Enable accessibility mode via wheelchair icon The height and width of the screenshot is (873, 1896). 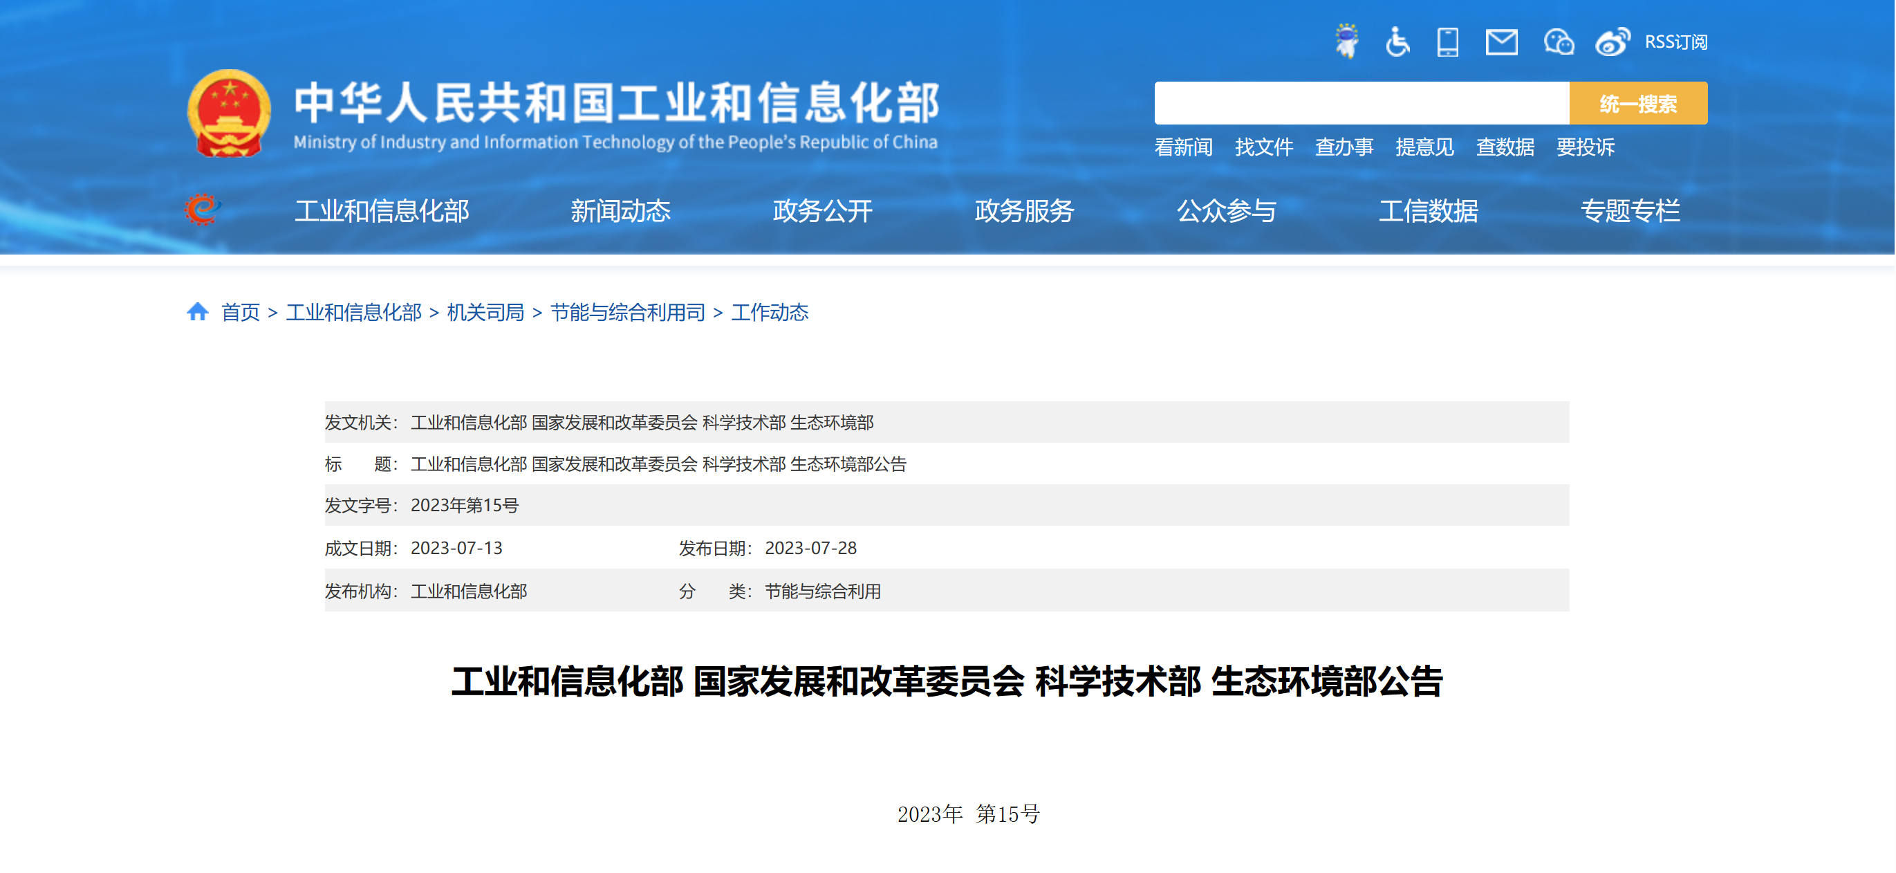tap(1397, 42)
